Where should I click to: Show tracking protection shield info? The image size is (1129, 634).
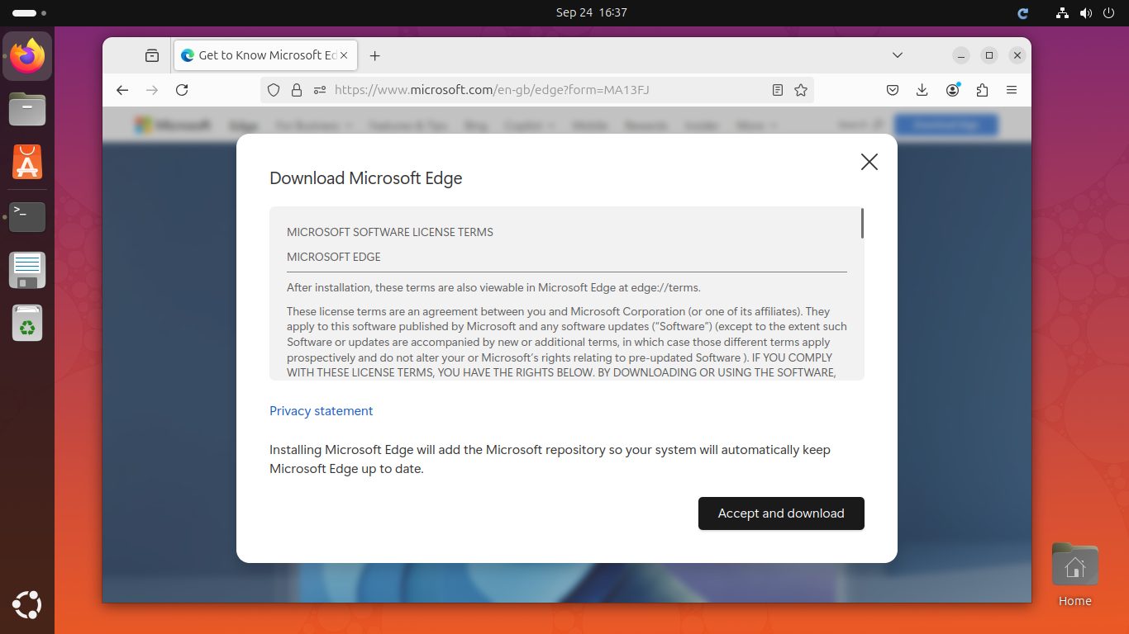(274, 90)
